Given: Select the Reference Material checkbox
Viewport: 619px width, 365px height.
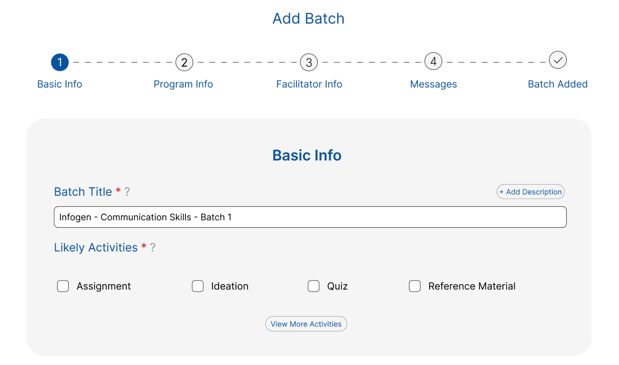Looking at the screenshot, I should [x=415, y=286].
